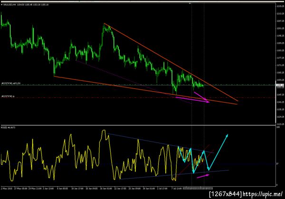Screen dimensions: 285x199
Task: Click the XAUUSD,H4 chart title
Action: point(26,5)
